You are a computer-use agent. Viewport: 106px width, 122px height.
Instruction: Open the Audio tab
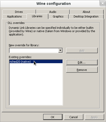53,12
